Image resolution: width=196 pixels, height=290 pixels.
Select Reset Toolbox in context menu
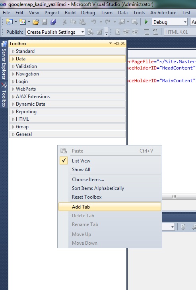(110, 197)
